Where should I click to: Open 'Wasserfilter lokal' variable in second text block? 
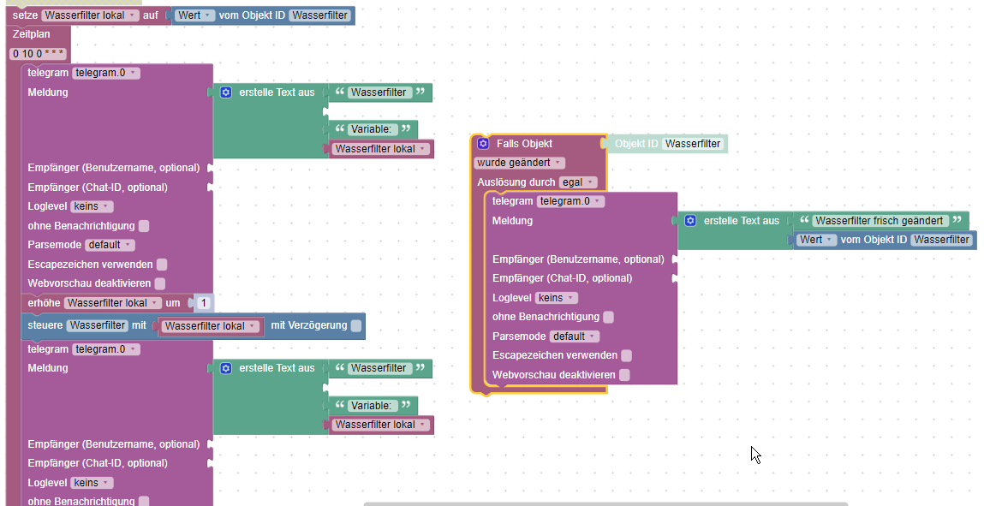380,425
